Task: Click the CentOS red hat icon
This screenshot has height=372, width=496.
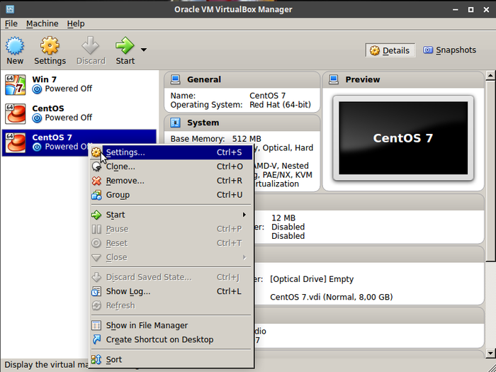Action: click(15, 113)
